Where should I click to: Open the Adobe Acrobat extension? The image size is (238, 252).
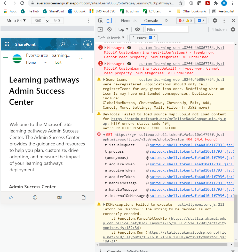pos(207,4)
